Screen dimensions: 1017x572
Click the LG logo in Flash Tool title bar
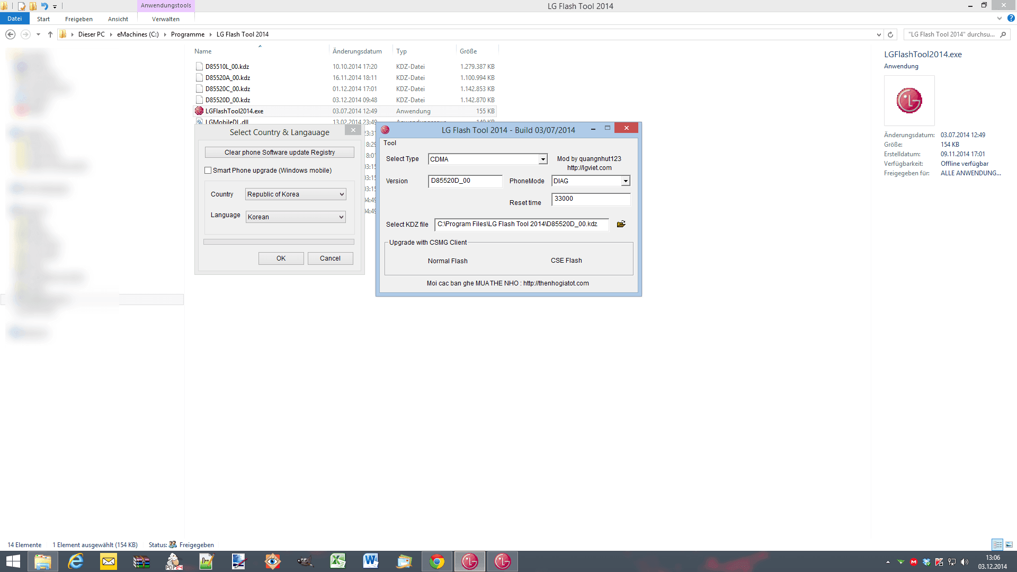(x=385, y=130)
